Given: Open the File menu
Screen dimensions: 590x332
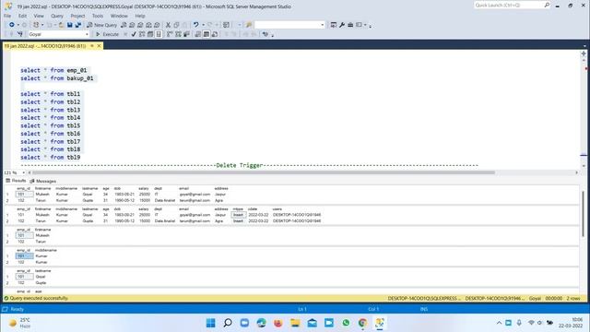Looking at the screenshot, I should [7, 16].
